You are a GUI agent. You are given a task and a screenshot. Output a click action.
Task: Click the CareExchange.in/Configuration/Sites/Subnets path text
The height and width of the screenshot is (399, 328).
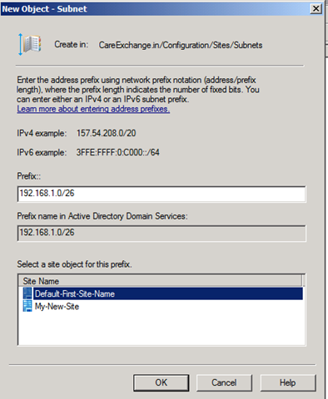coord(181,45)
